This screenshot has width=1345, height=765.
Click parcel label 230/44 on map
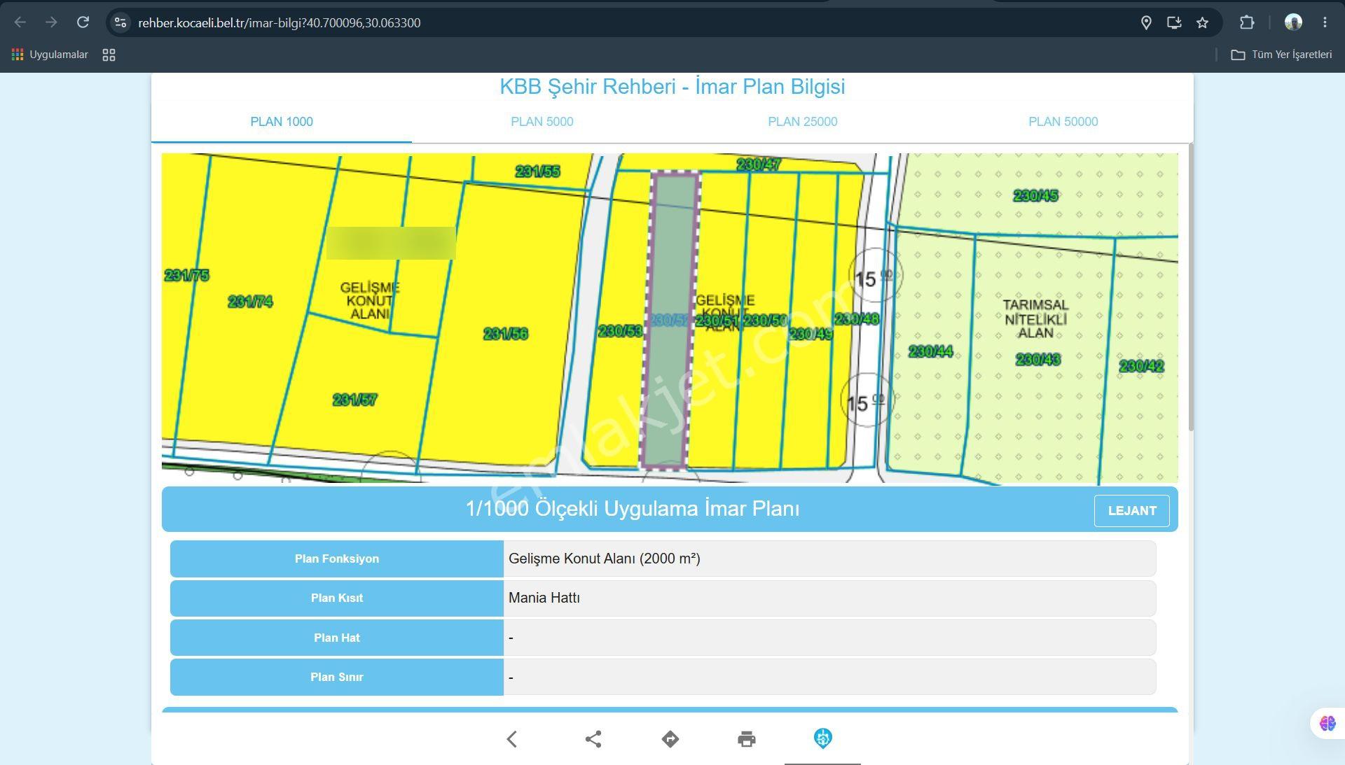pyautogui.click(x=930, y=351)
